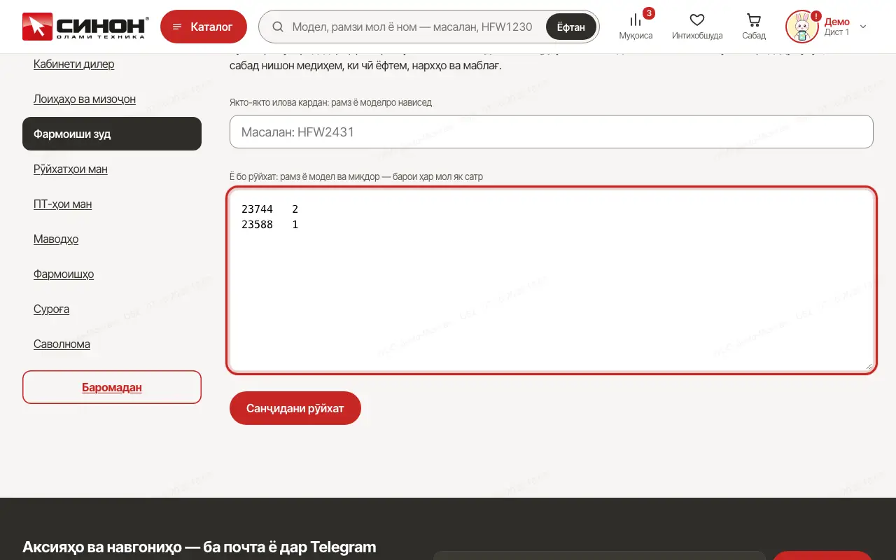Focus the main search input field
The width and height of the screenshot is (896, 560).
tap(413, 27)
